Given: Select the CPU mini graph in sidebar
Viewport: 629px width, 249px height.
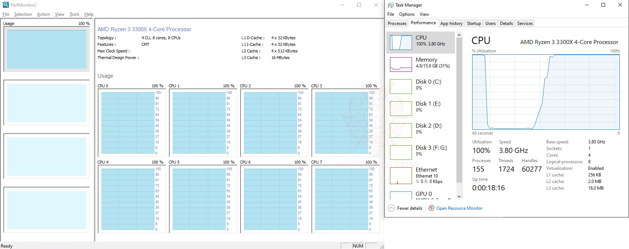Looking at the screenshot, I should [x=401, y=43].
